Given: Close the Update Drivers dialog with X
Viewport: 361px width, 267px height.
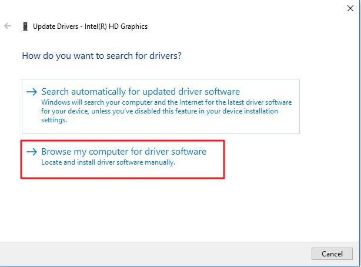Looking at the screenshot, I should (351, 7).
